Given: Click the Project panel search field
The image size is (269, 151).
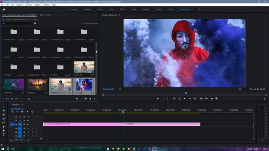Looking at the screenshot, I should 17,23.
